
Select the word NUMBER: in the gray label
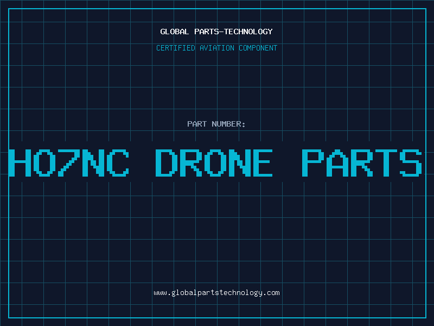(228, 124)
